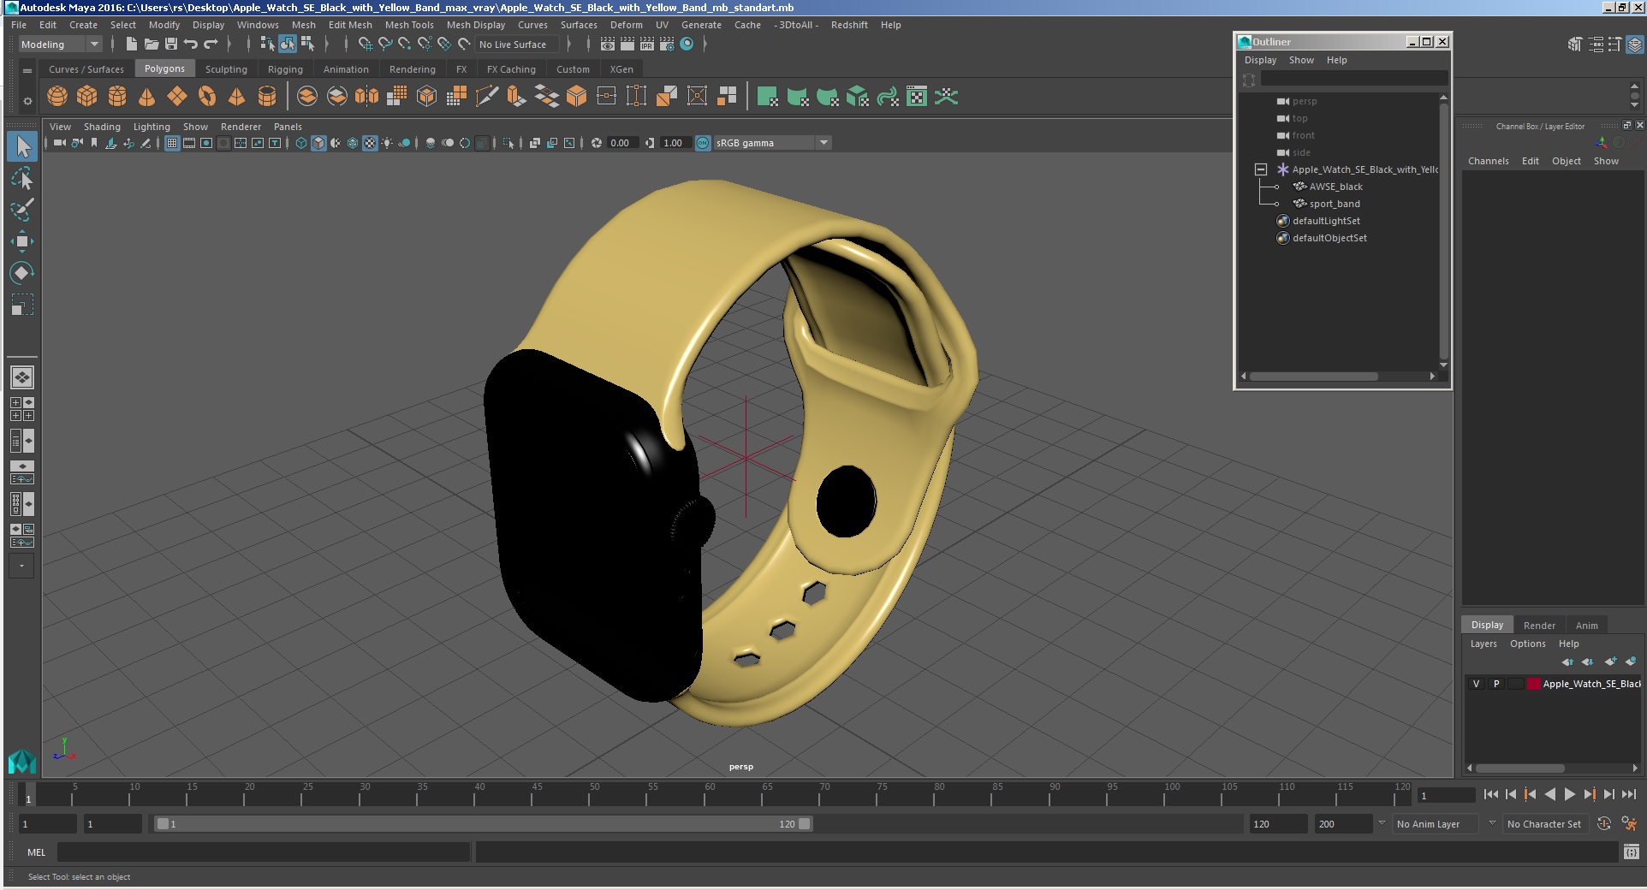Open the viewport Shading menu
Image resolution: width=1647 pixels, height=890 pixels.
(x=102, y=127)
